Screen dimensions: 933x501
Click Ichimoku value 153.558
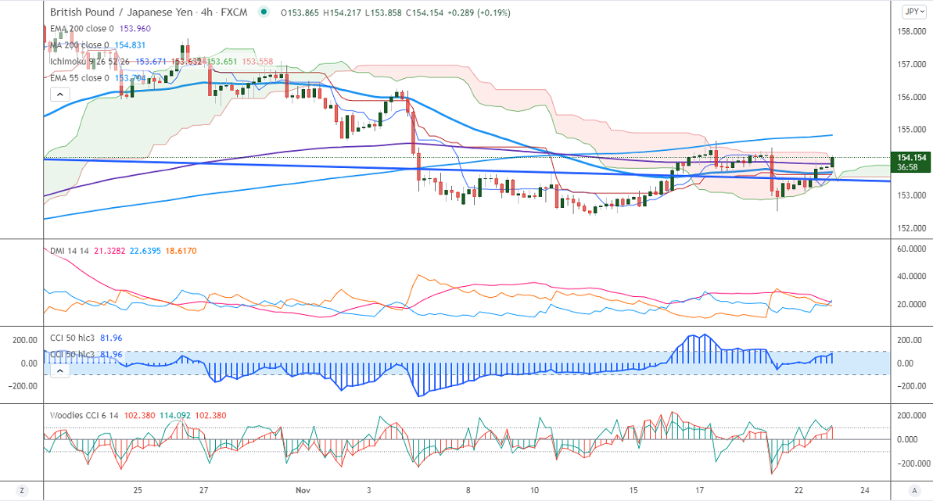(x=257, y=61)
